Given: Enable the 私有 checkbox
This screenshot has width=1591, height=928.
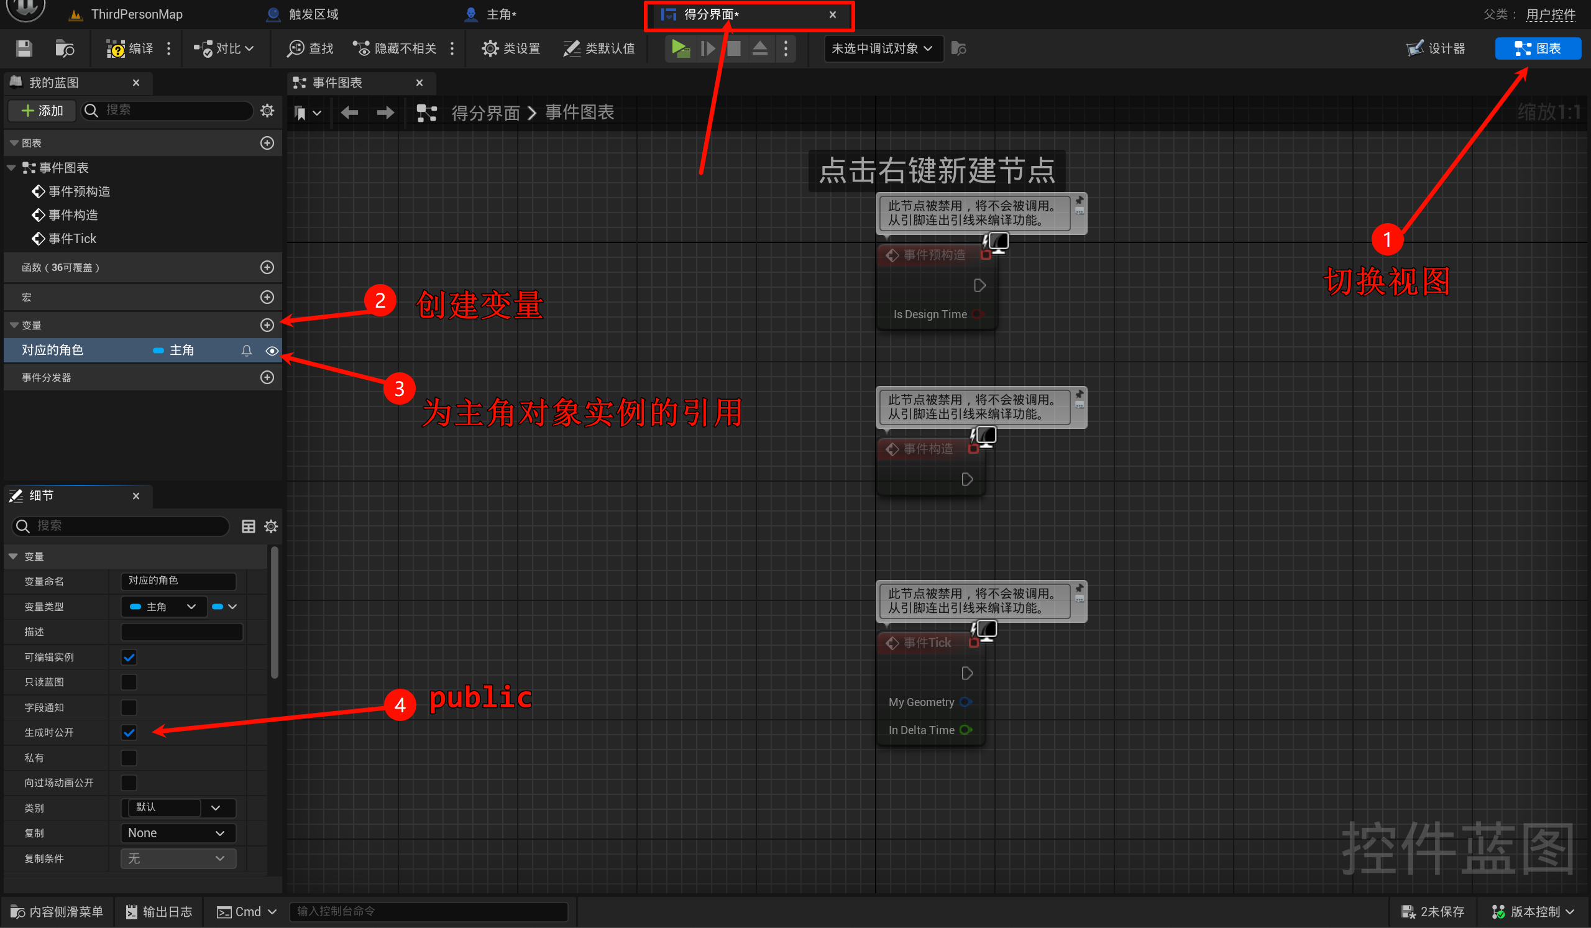Looking at the screenshot, I should coord(129,758).
